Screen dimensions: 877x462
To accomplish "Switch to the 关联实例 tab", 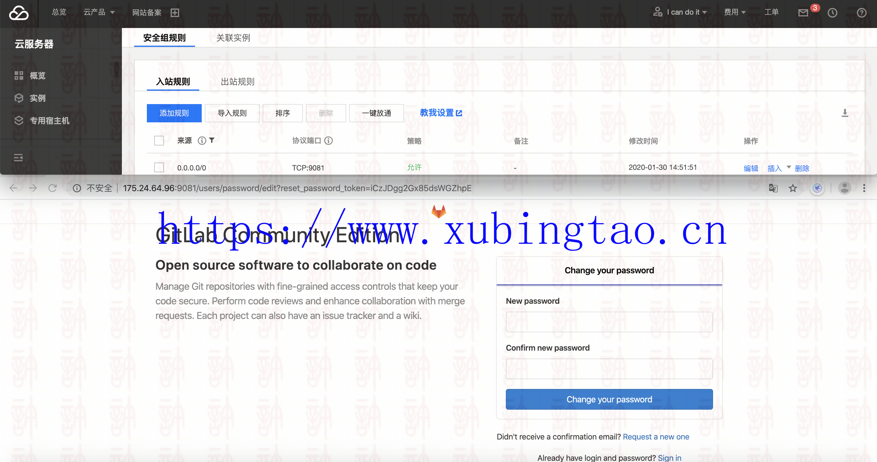I will [x=233, y=38].
